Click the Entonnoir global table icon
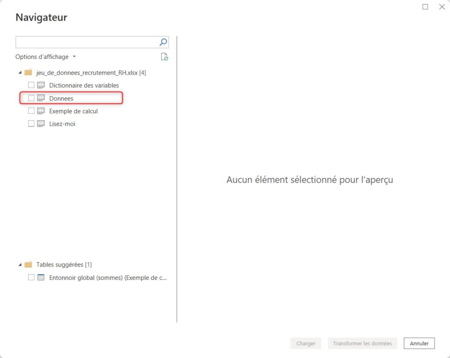 point(41,277)
